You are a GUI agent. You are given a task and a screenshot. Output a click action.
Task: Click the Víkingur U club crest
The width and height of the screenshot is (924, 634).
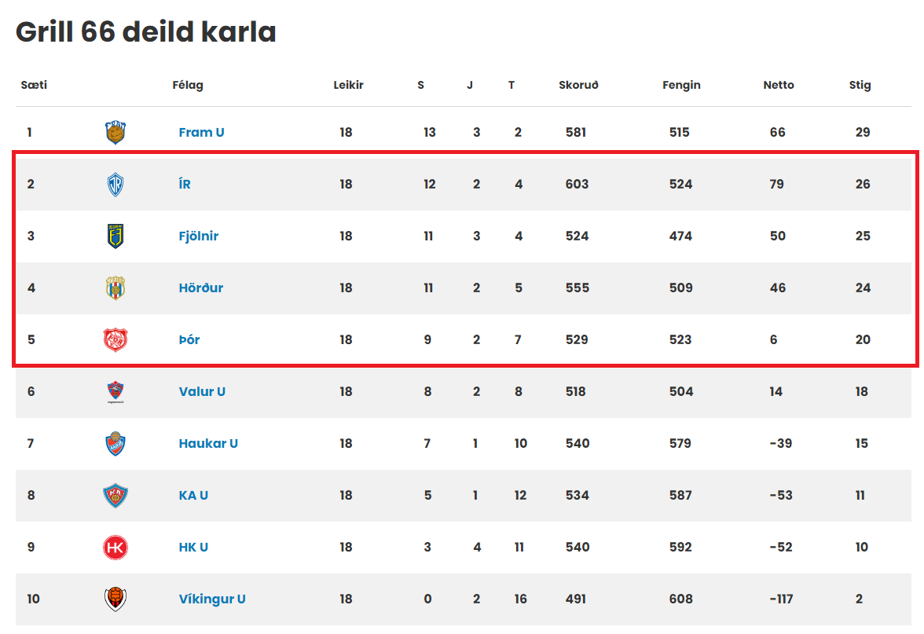115,599
